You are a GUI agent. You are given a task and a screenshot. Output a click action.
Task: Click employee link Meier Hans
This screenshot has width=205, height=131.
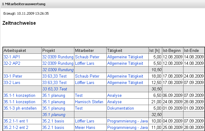click(85, 128)
